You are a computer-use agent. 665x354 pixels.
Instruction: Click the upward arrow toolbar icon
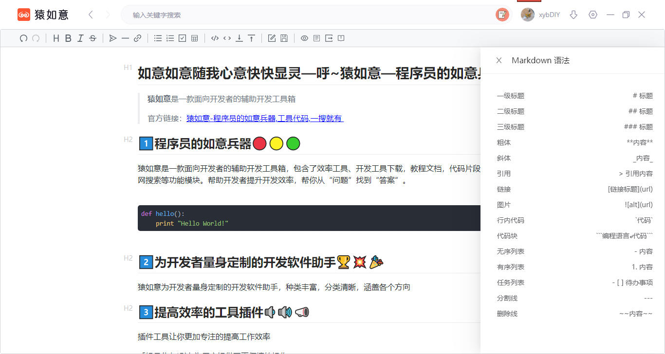(x=251, y=38)
